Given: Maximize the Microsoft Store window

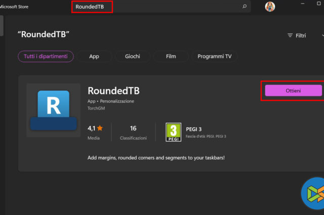Looking at the screenshot, I should click(x=318, y=4).
